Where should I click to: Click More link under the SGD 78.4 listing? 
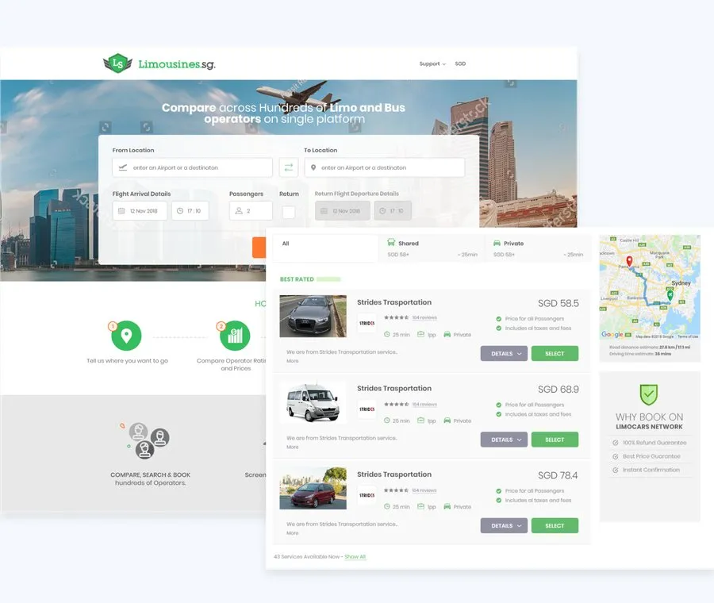pyautogui.click(x=292, y=533)
